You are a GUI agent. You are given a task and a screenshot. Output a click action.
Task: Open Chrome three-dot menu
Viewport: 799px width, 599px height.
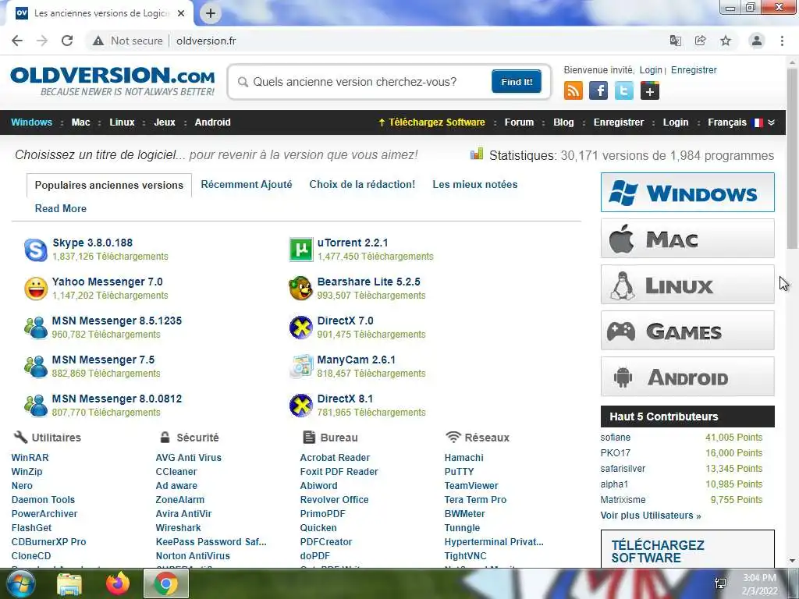(782, 41)
